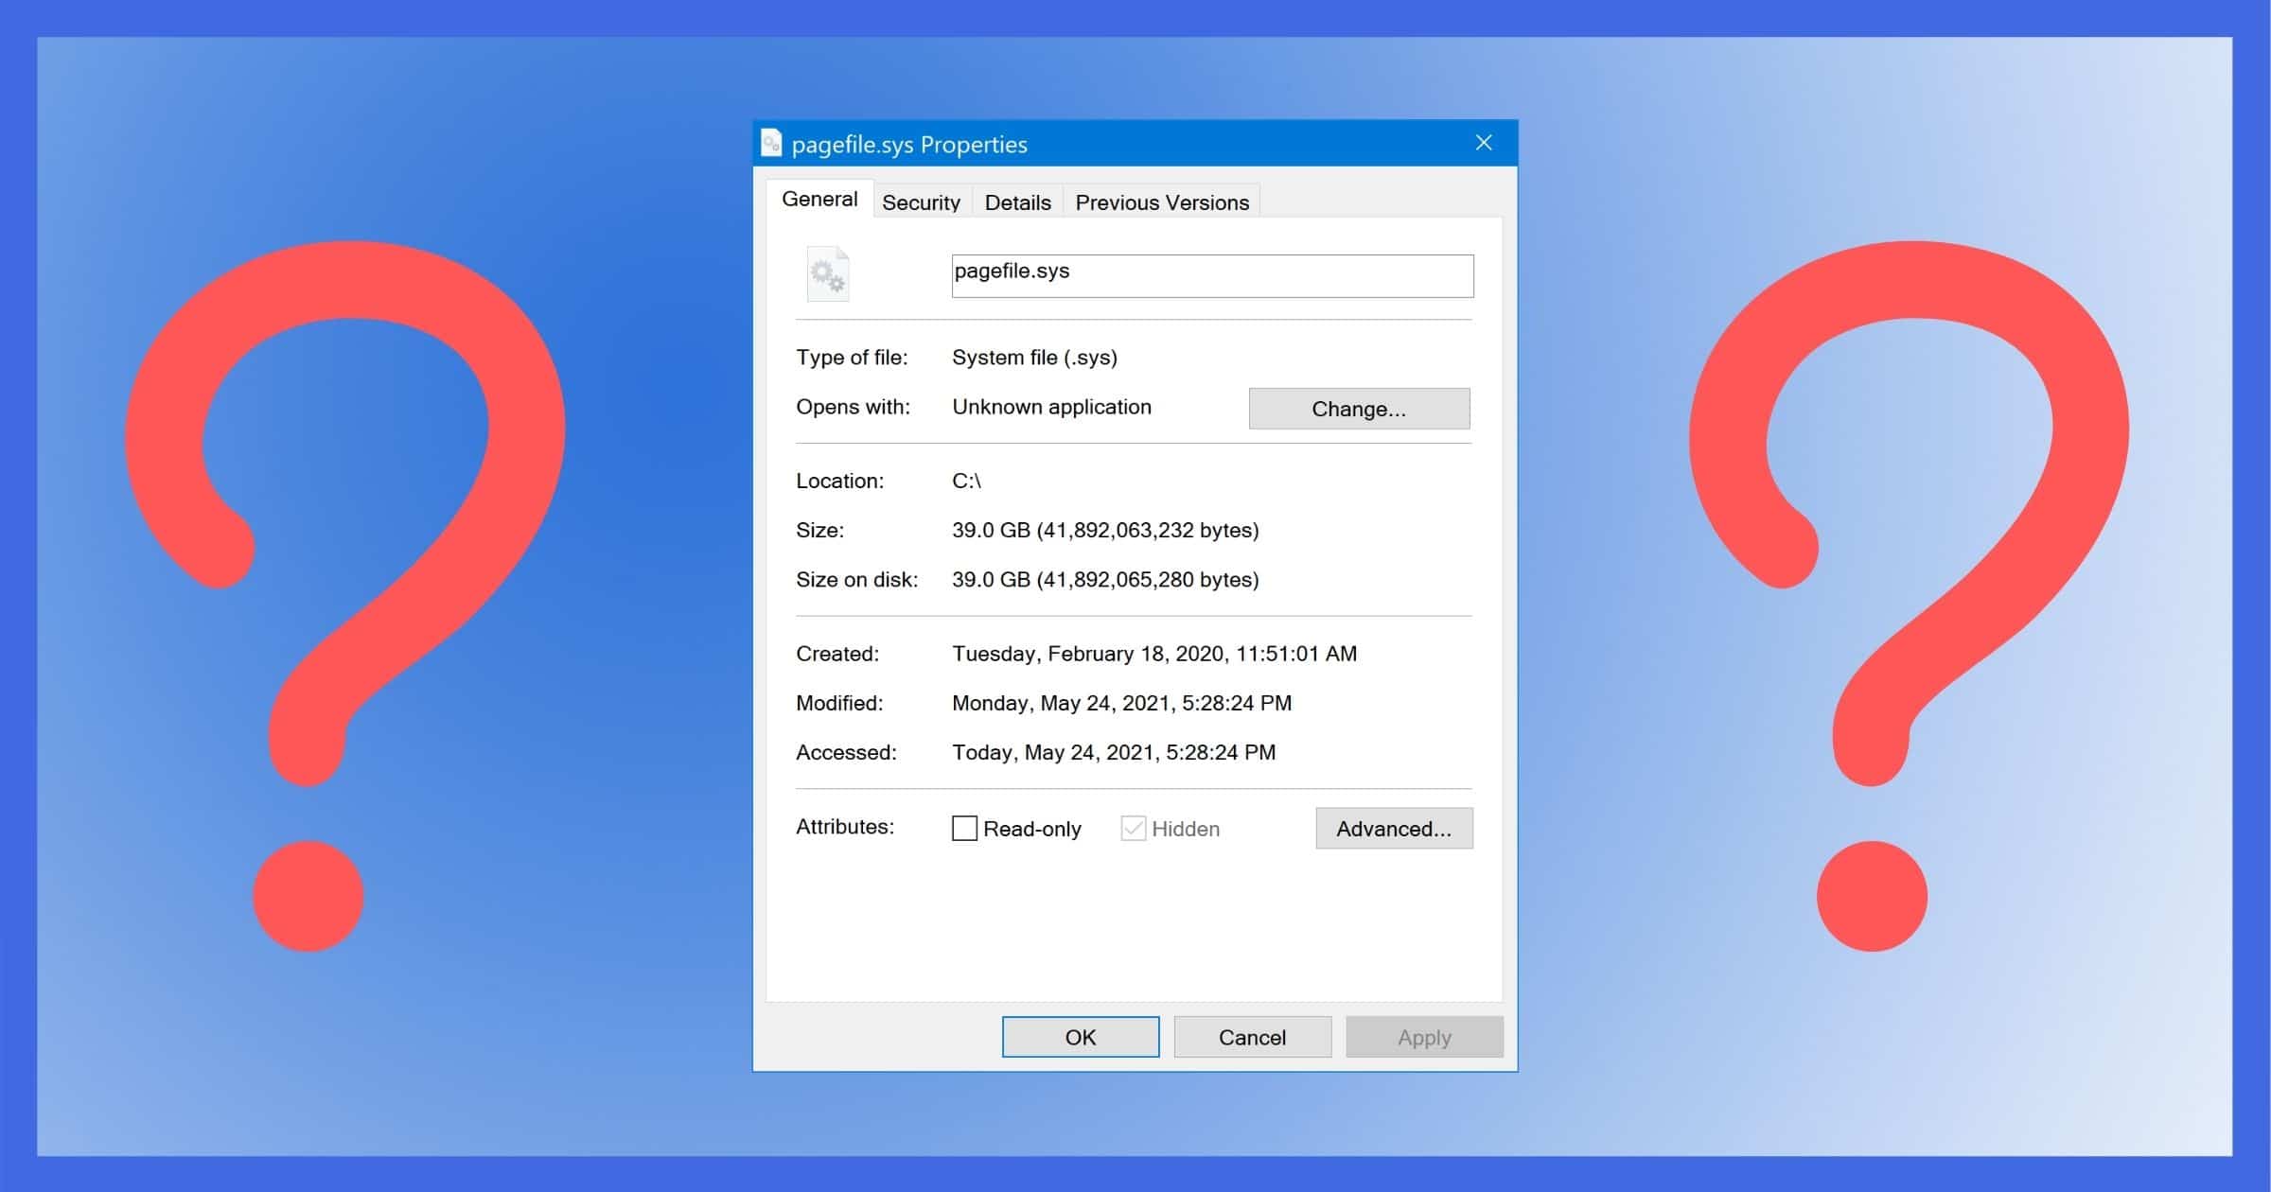Viewport: 2271px width, 1192px height.
Task: Click the Cancel button
Action: (1252, 1037)
